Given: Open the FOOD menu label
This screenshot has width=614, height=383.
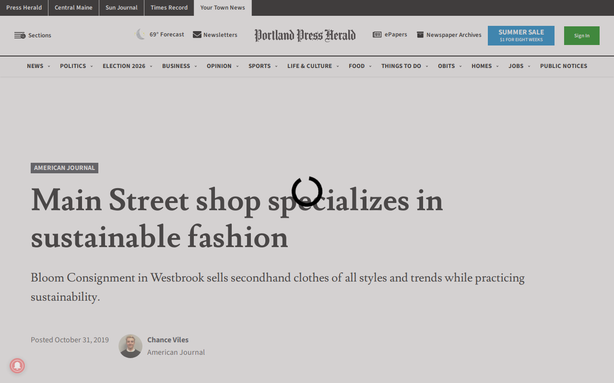Looking at the screenshot, I should pyautogui.click(x=357, y=66).
